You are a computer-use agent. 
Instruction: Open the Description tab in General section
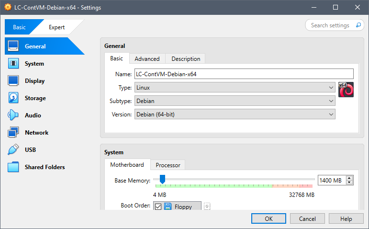click(x=186, y=58)
